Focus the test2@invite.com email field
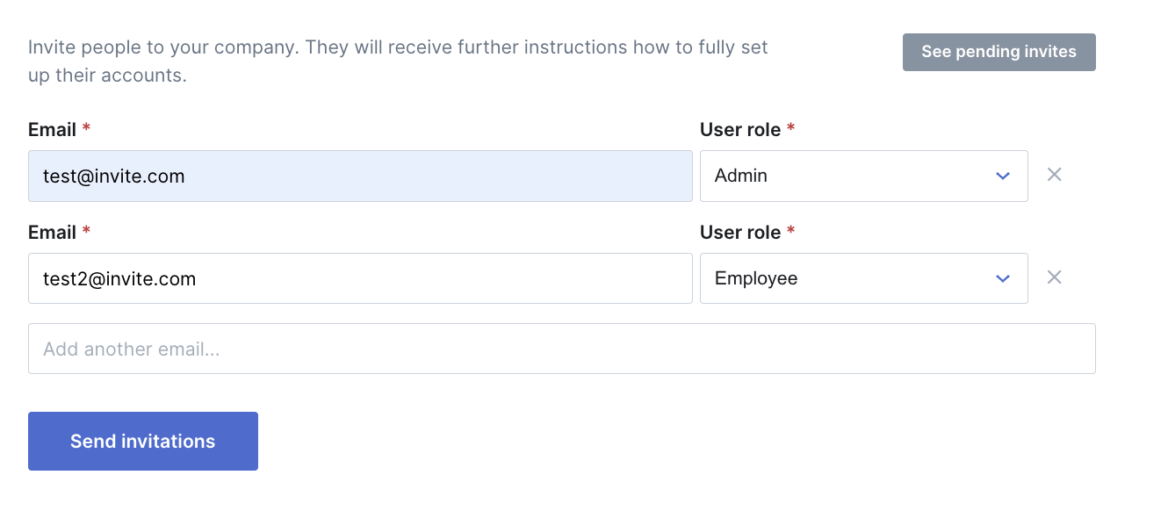The height and width of the screenshot is (511, 1168). (360, 278)
